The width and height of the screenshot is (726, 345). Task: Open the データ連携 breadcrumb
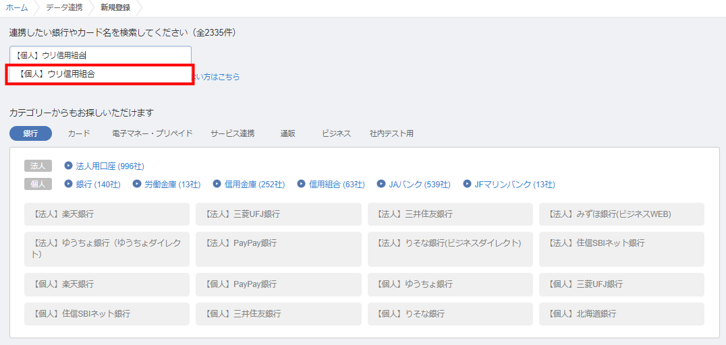click(64, 8)
